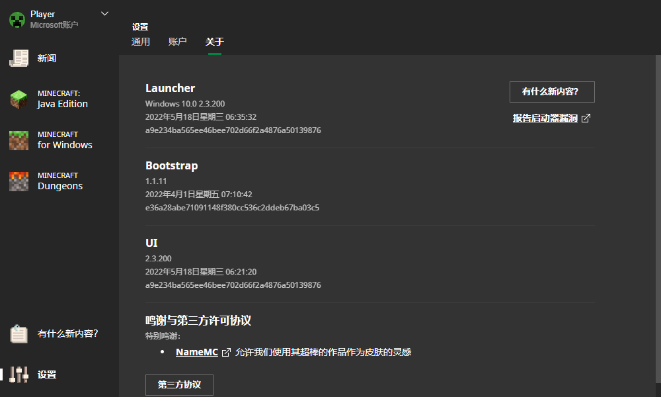Open the 新闻 newspaper icon

(19, 58)
